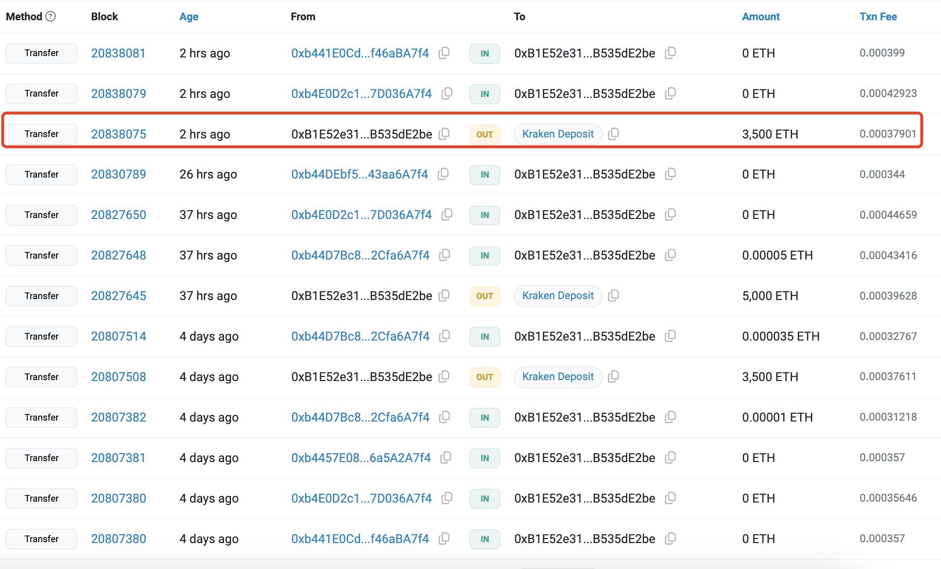Select the IN direction badge on block 20838081
Viewport: 941px width, 569px height.
pyautogui.click(x=484, y=53)
